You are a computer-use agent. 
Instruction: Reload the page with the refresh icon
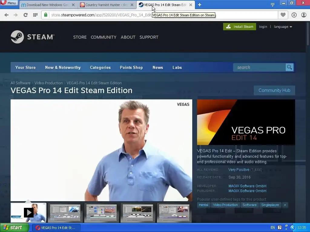[25, 15]
